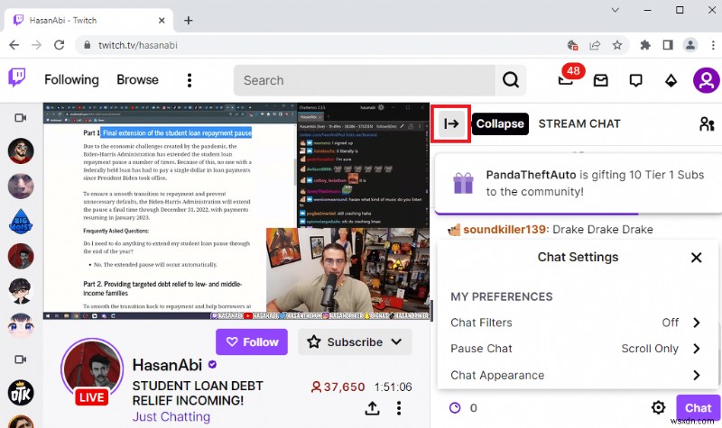Open the chat community users icon

(707, 123)
